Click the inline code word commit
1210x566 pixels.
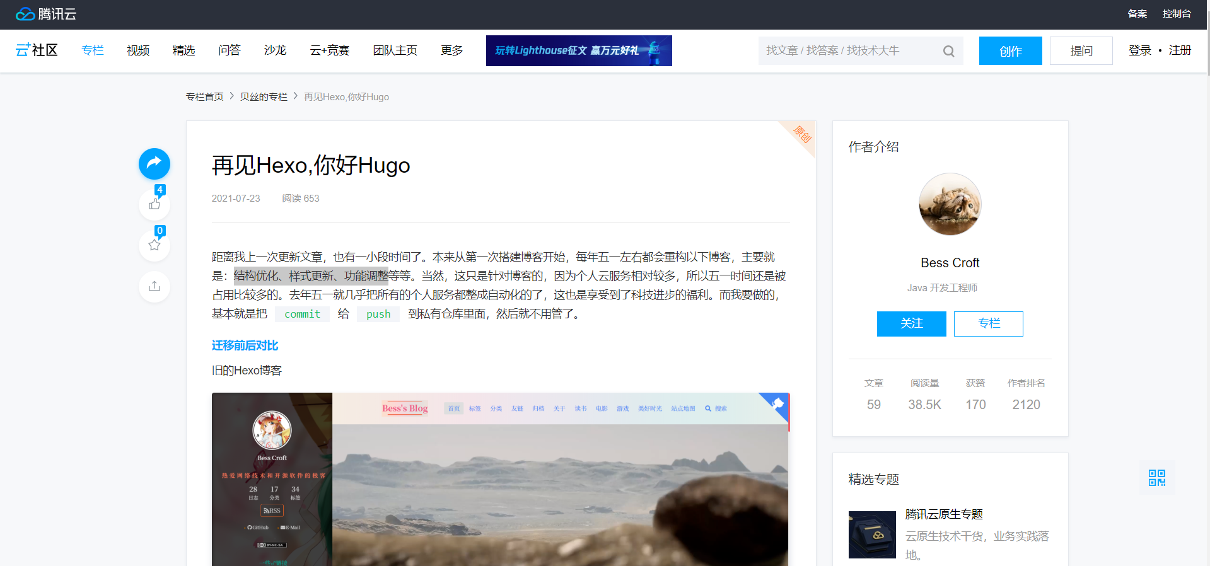coord(303,314)
